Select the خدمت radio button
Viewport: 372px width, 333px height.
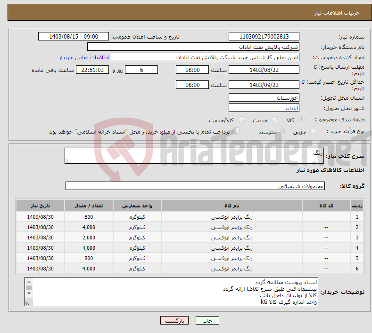(274, 119)
